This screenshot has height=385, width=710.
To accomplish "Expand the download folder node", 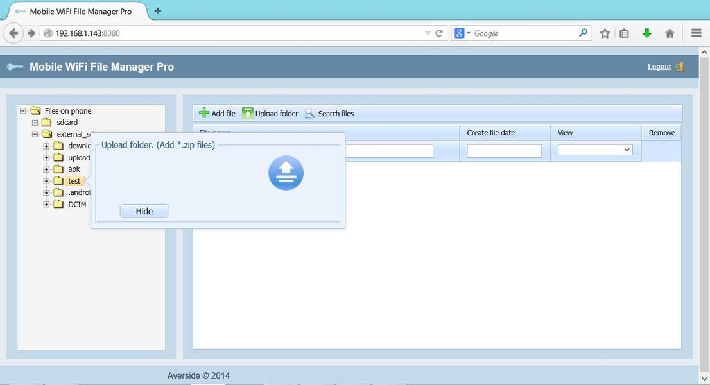I will [46, 146].
